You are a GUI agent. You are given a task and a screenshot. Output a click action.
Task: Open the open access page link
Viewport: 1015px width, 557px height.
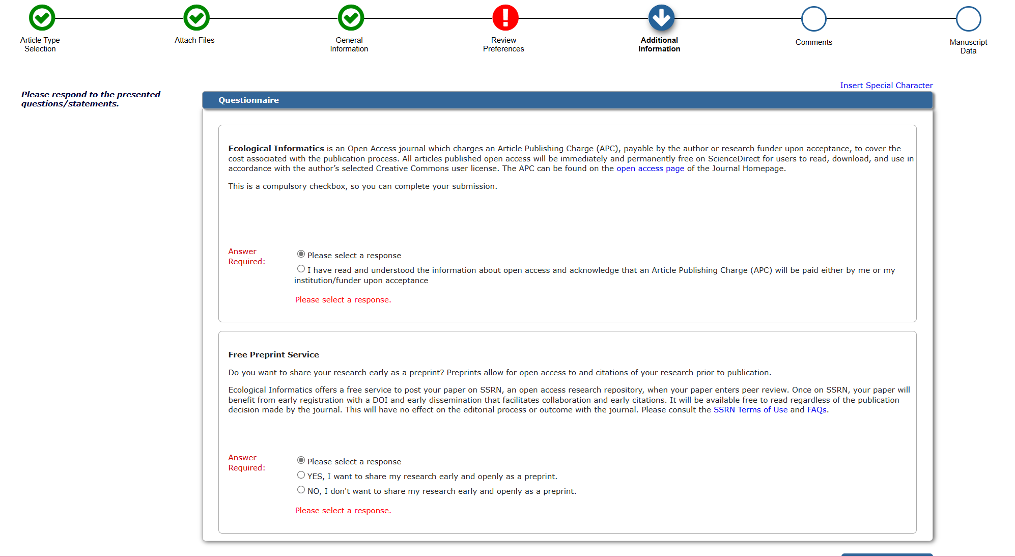click(x=650, y=169)
